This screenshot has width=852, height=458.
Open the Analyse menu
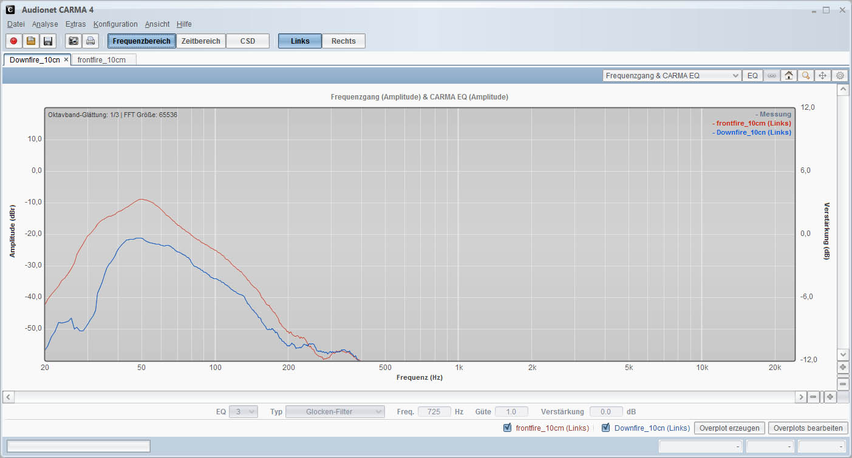click(x=45, y=24)
